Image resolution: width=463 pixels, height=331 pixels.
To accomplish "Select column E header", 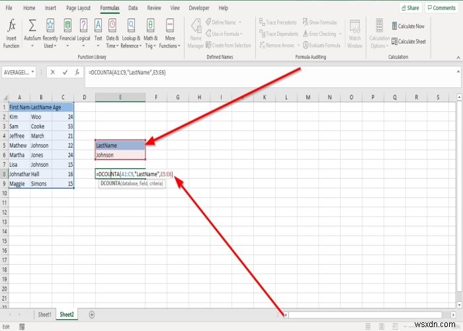I will 120,97.
